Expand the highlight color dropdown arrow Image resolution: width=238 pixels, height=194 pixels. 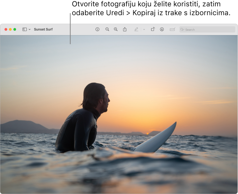click(144, 29)
